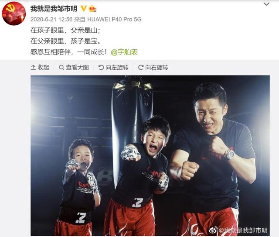Click the magnifier icon beside 查看大图

[61, 67]
